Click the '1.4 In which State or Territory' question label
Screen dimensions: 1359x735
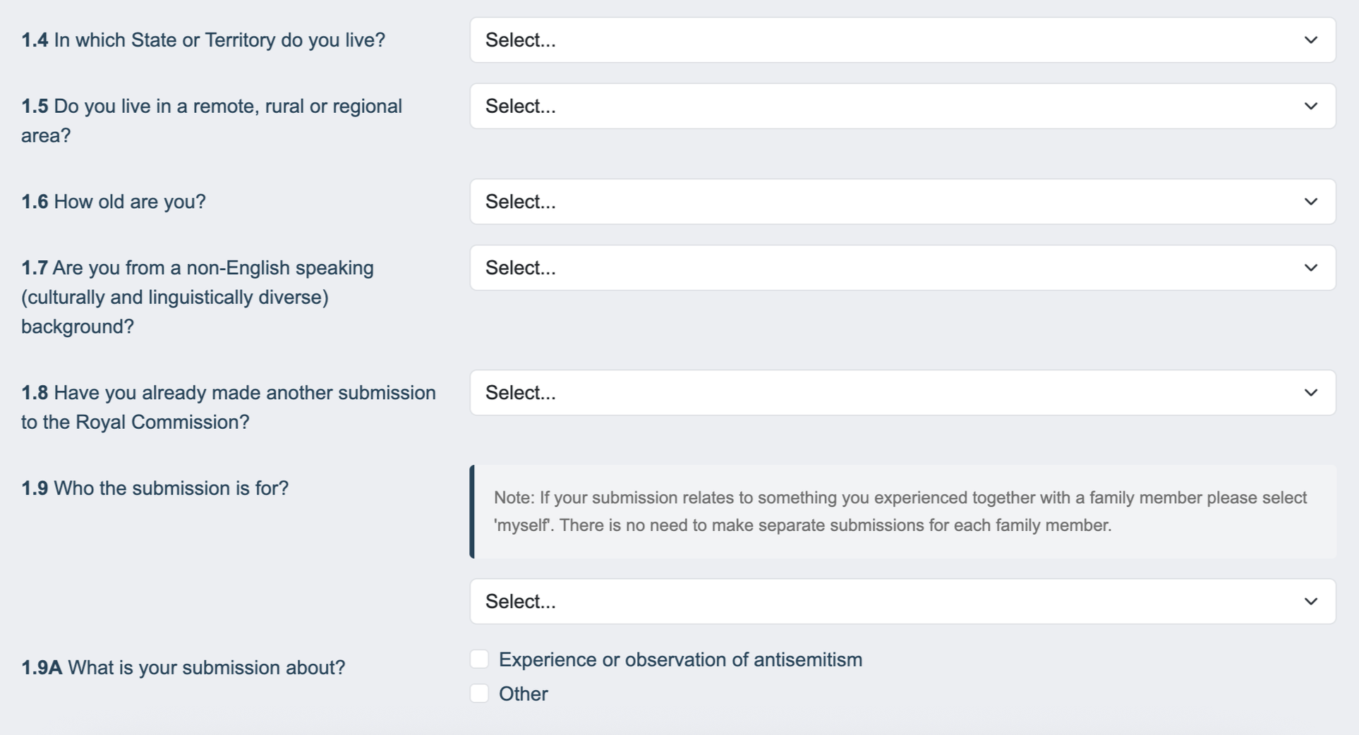pyautogui.click(x=203, y=40)
